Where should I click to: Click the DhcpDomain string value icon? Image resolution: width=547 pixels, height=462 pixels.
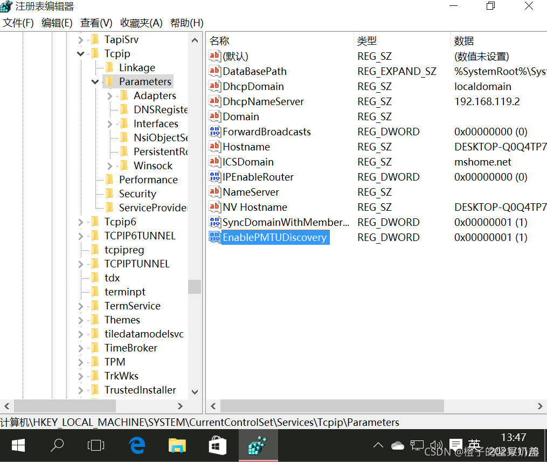click(214, 86)
